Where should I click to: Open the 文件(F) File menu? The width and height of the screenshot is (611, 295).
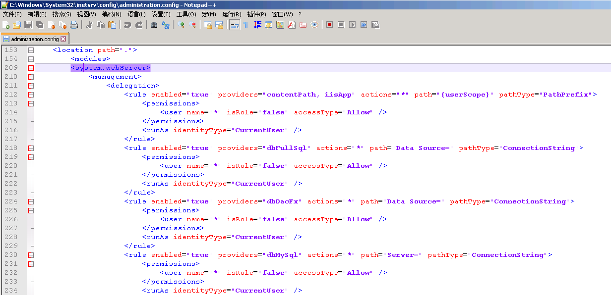click(12, 14)
